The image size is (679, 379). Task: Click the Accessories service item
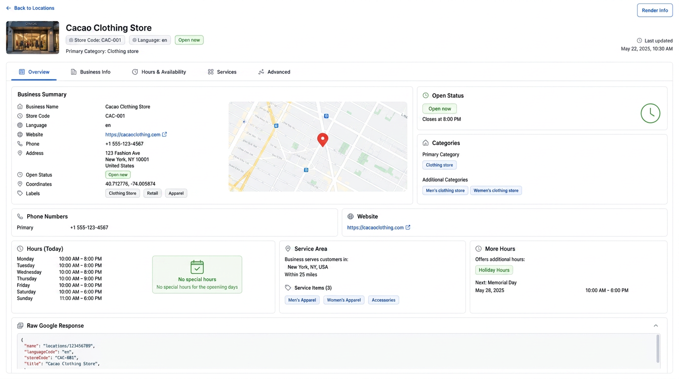[383, 300]
